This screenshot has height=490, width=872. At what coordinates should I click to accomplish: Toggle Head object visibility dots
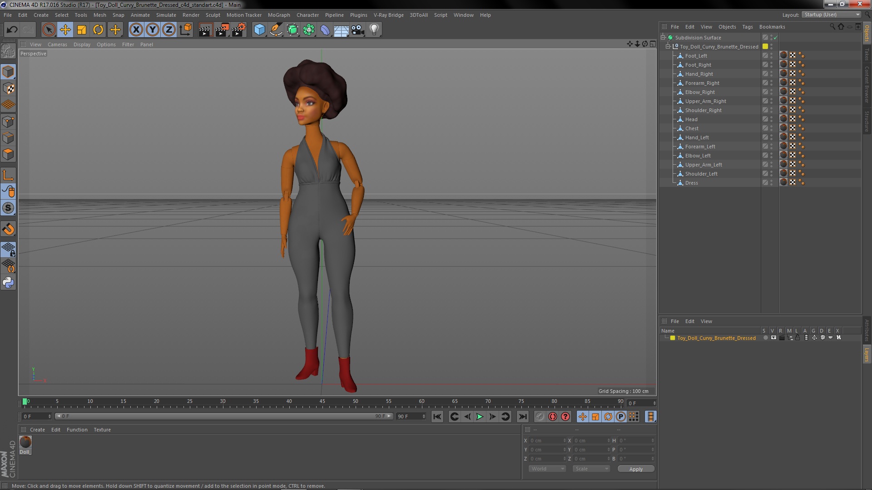pos(771,119)
